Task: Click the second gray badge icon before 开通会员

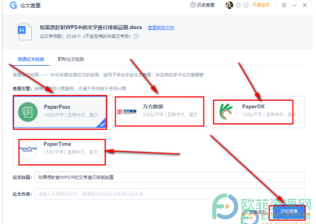Action: [246, 5]
